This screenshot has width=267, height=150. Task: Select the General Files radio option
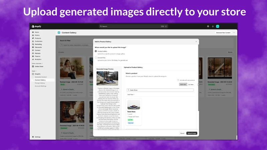click(96, 58)
